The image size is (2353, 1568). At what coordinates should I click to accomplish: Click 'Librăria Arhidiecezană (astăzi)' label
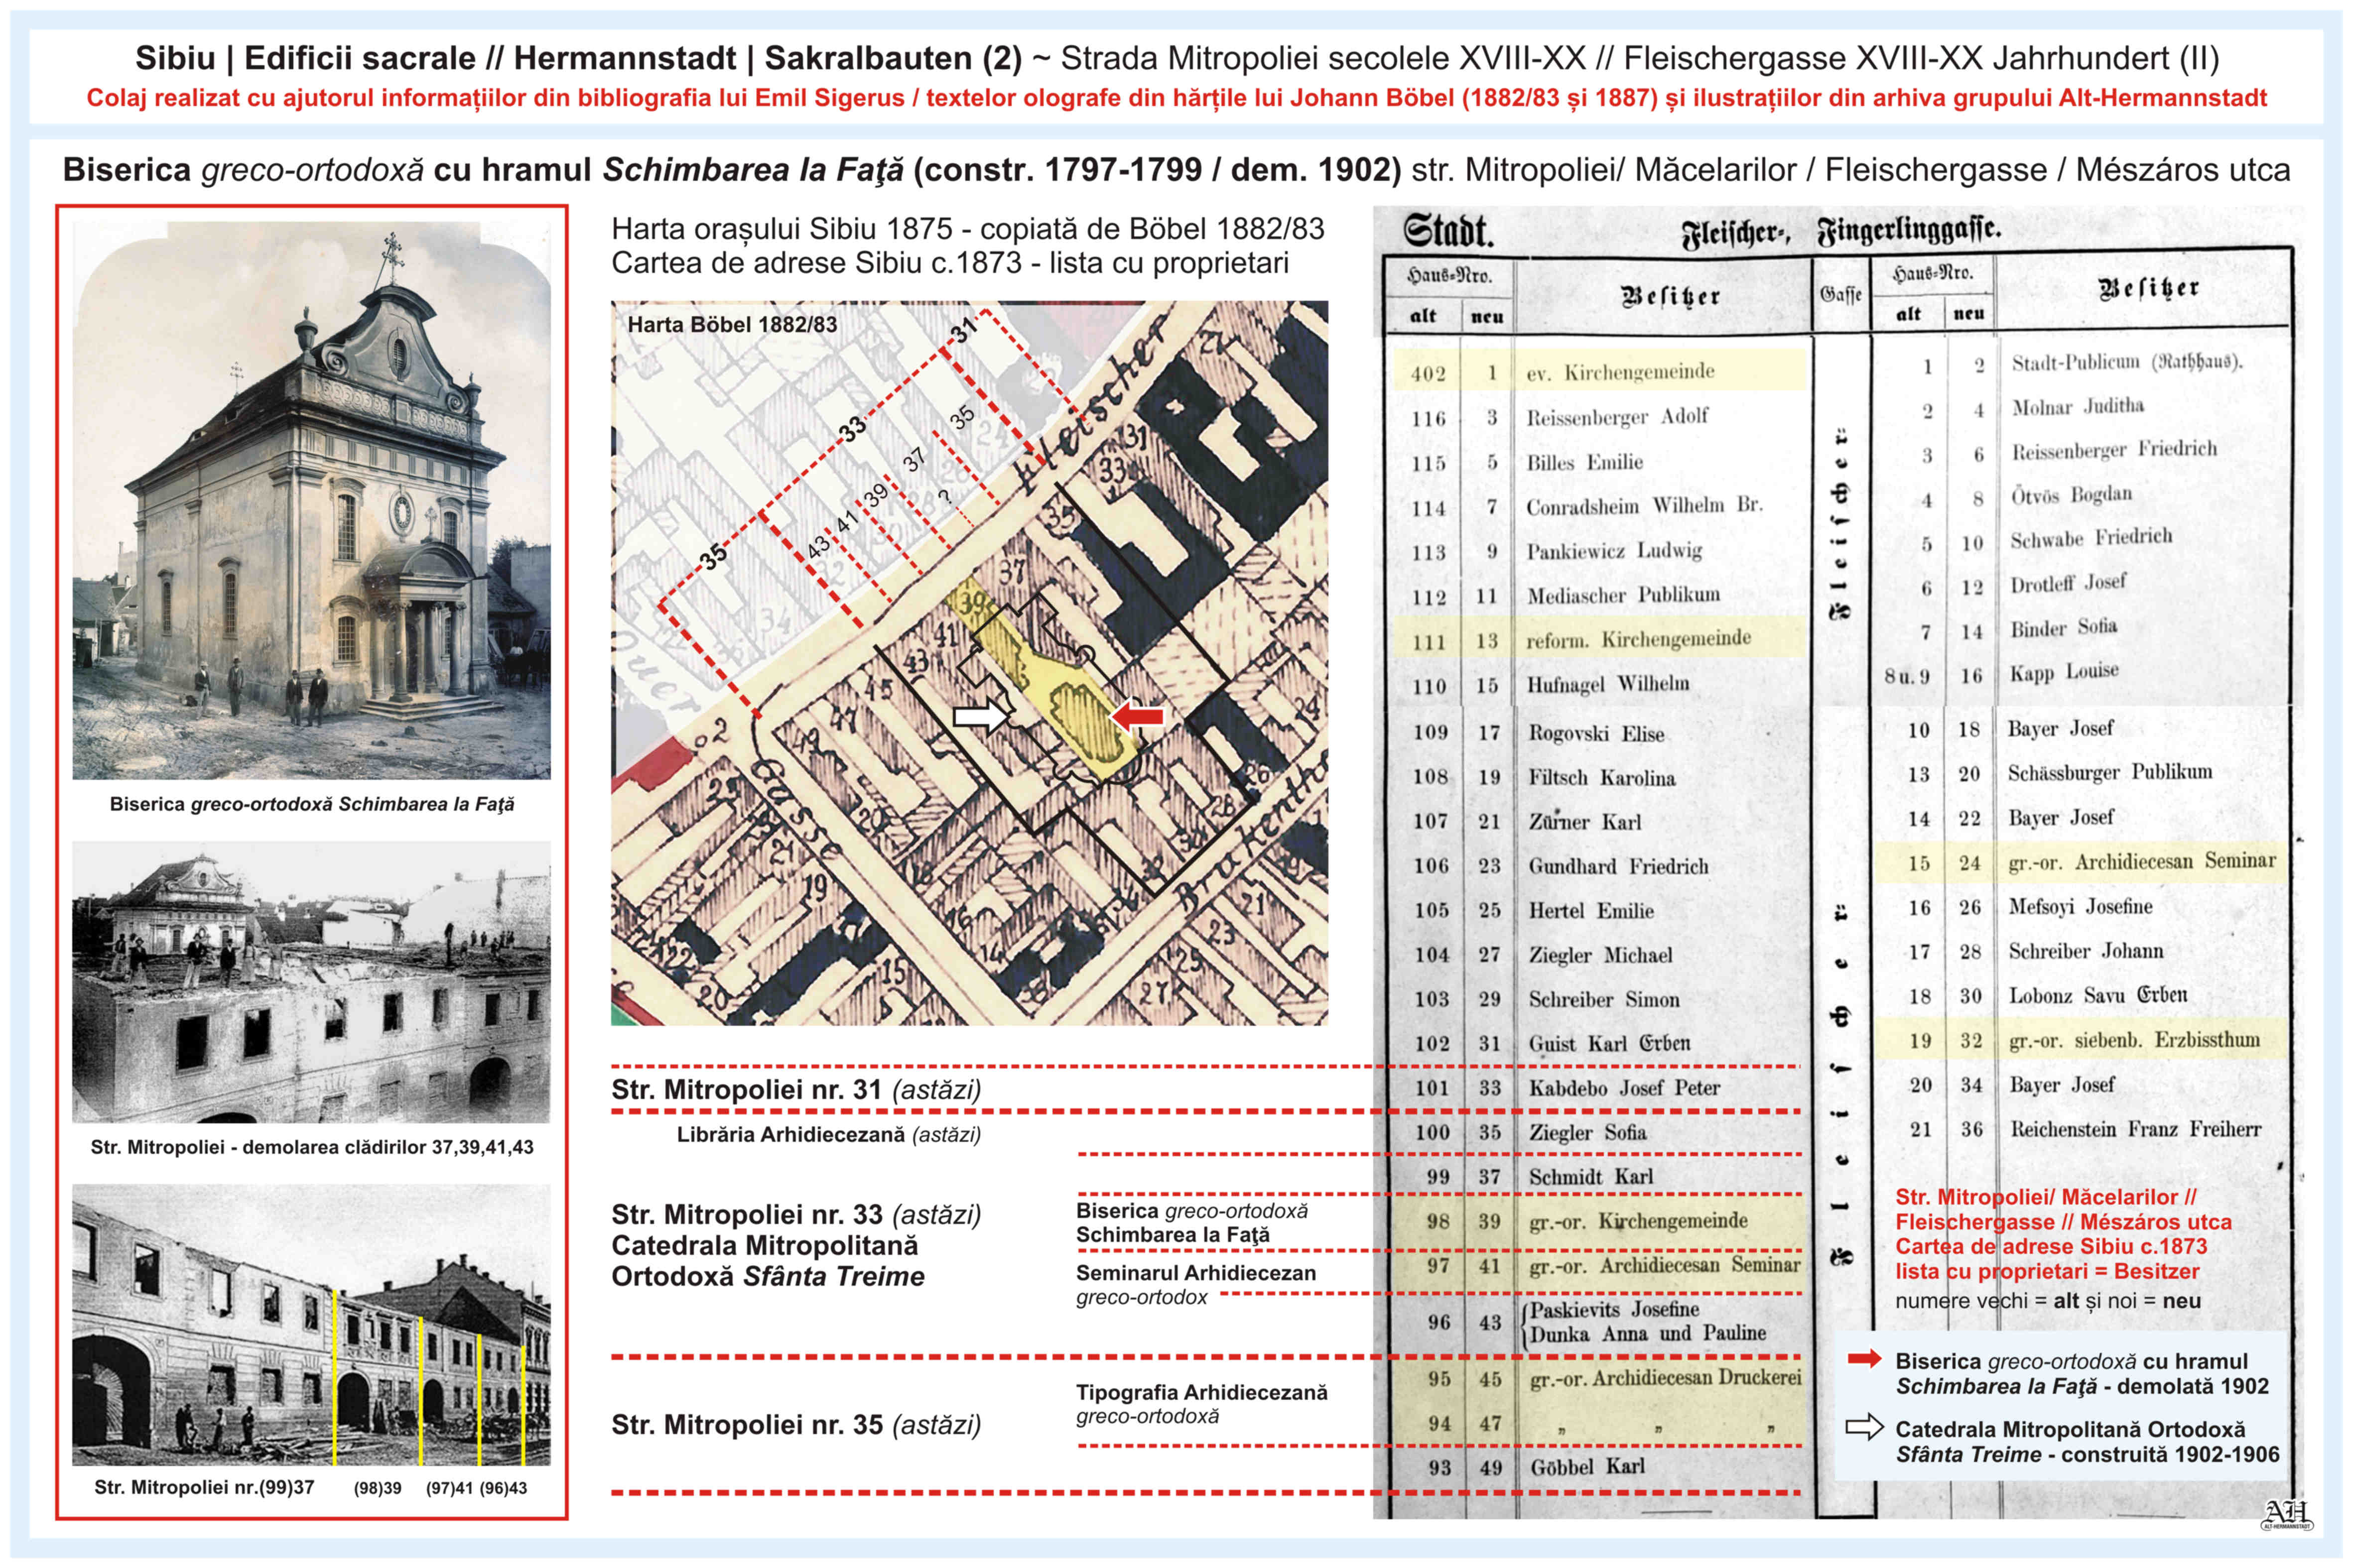pos(828,1135)
